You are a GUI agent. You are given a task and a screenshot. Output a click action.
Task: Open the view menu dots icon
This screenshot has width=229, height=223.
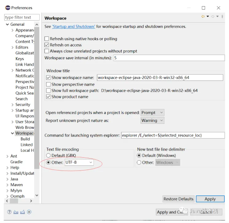coord(222,16)
